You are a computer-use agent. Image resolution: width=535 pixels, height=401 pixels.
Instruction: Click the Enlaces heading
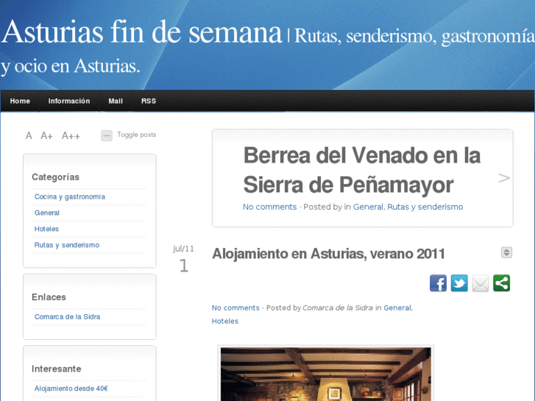[x=49, y=297]
